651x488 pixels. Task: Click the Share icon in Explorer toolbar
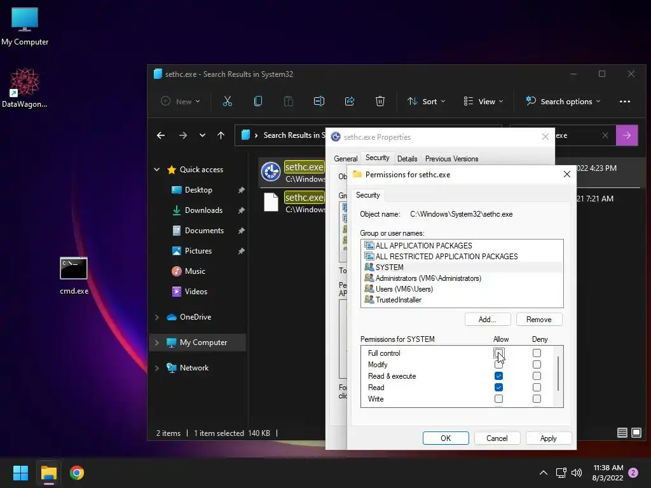[x=350, y=101]
